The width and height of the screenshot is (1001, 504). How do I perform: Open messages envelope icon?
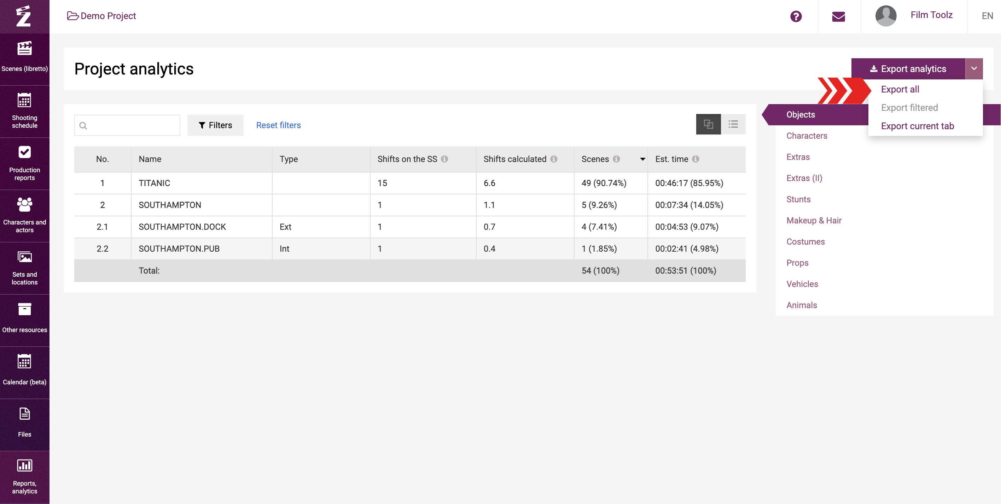coord(838,16)
